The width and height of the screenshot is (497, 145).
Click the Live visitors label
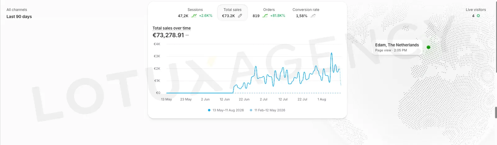coord(476,10)
